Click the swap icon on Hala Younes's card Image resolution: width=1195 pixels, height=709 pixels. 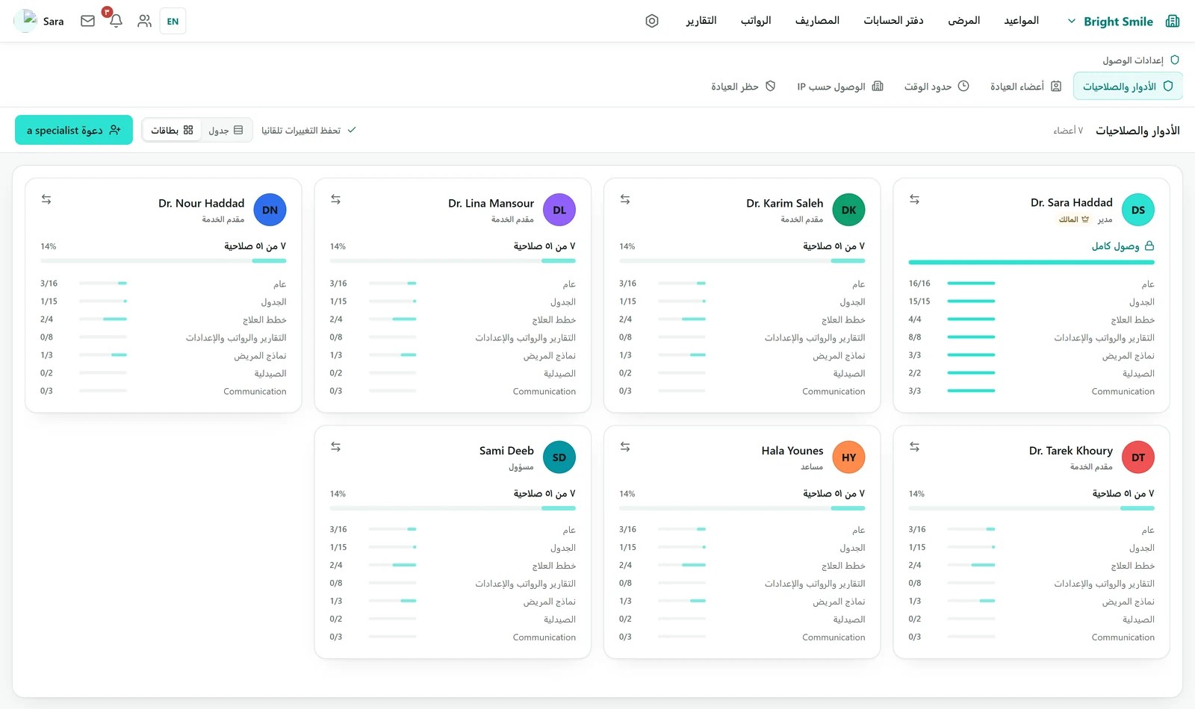click(625, 447)
